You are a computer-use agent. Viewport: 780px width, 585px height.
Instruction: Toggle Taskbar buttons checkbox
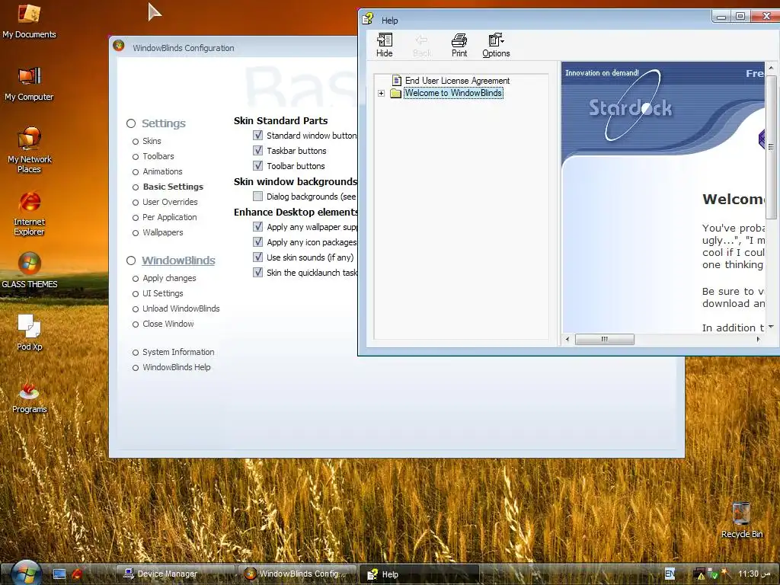[257, 150]
